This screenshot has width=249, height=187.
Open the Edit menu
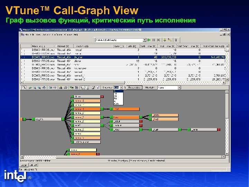[x=32, y=35]
